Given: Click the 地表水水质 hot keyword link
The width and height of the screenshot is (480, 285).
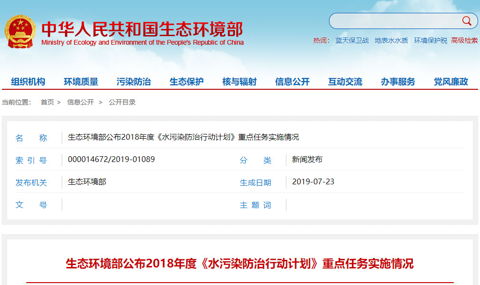Looking at the screenshot, I should coord(391,40).
